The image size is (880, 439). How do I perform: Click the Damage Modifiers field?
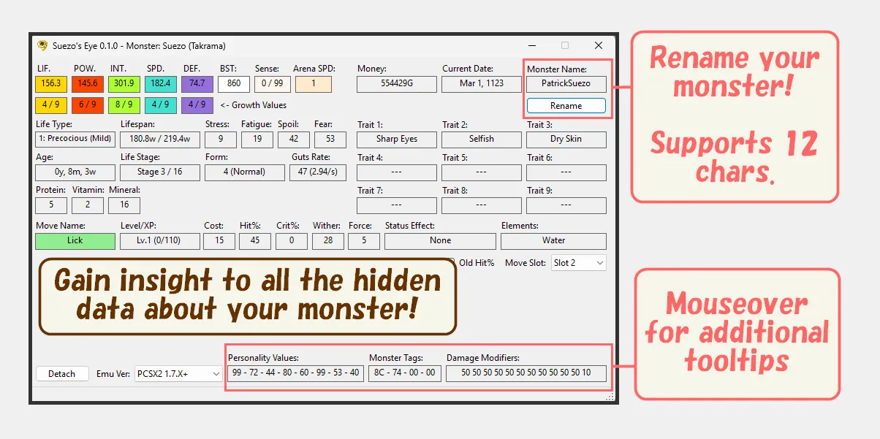coord(526,373)
